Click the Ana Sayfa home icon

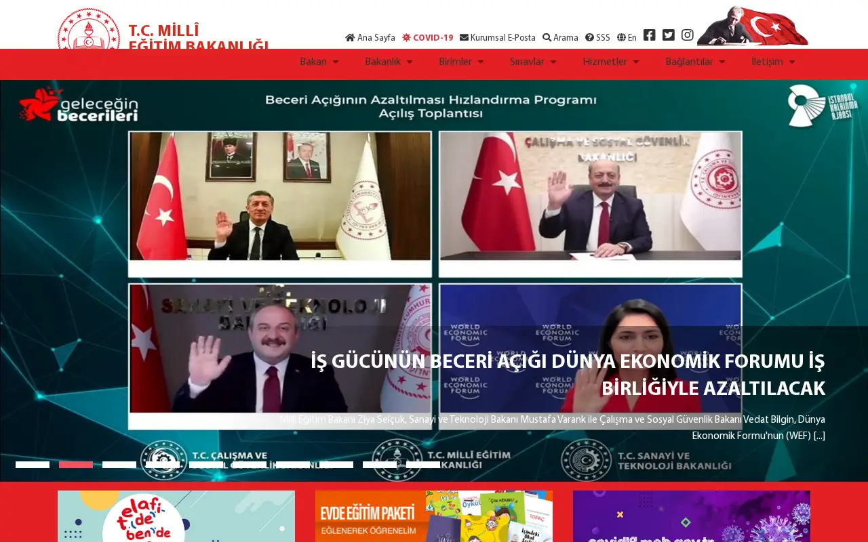point(350,38)
